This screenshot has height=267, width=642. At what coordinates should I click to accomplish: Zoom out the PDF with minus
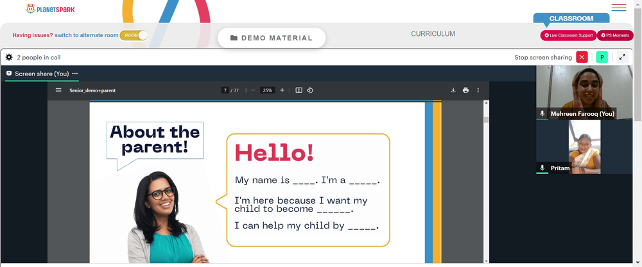click(x=253, y=90)
